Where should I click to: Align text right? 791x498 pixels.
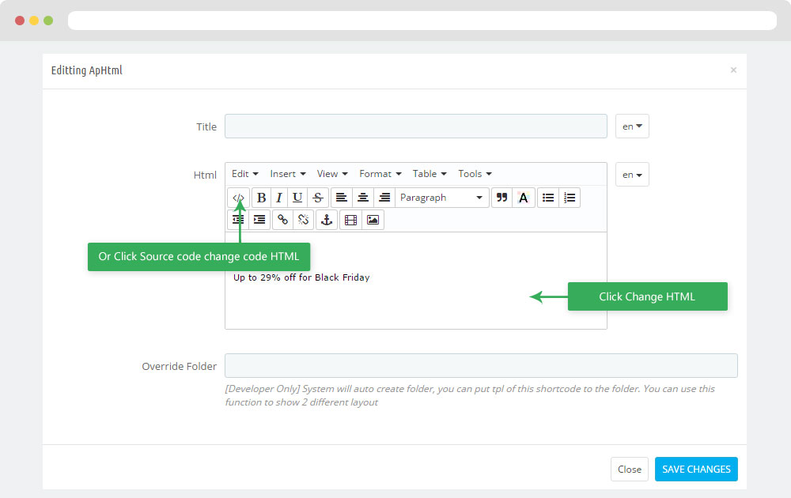[x=384, y=198]
